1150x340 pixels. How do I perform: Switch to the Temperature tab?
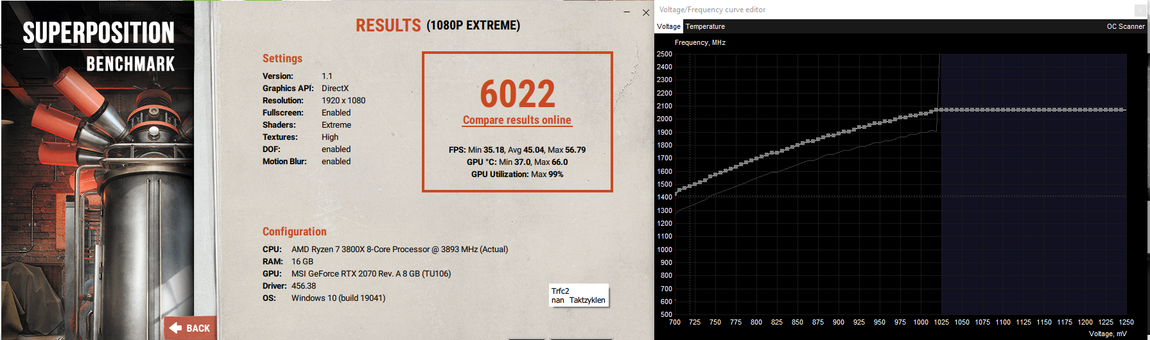[x=705, y=26]
